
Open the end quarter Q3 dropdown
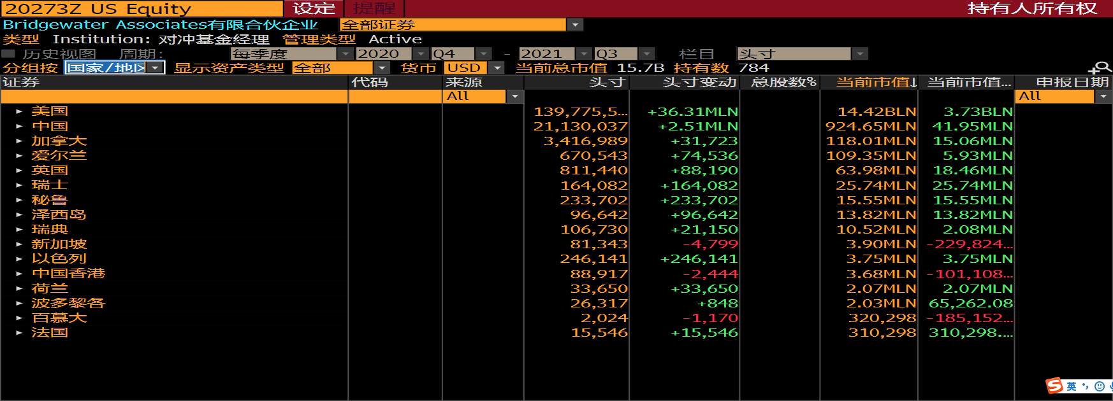(647, 54)
